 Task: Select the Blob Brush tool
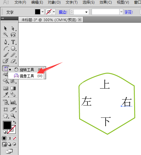(x=6, y=61)
